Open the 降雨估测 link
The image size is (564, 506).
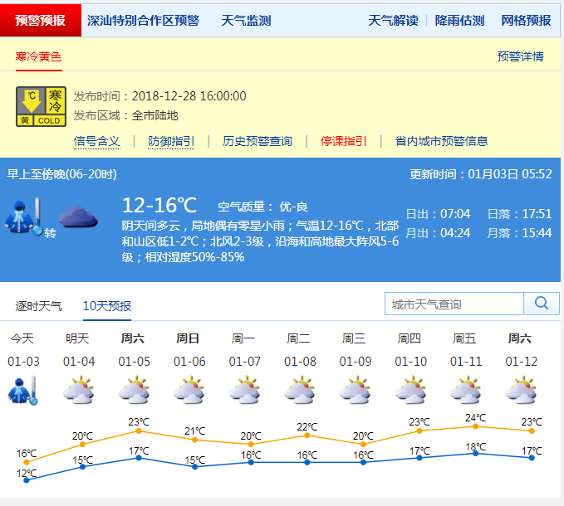pyautogui.click(x=459, y=21)
